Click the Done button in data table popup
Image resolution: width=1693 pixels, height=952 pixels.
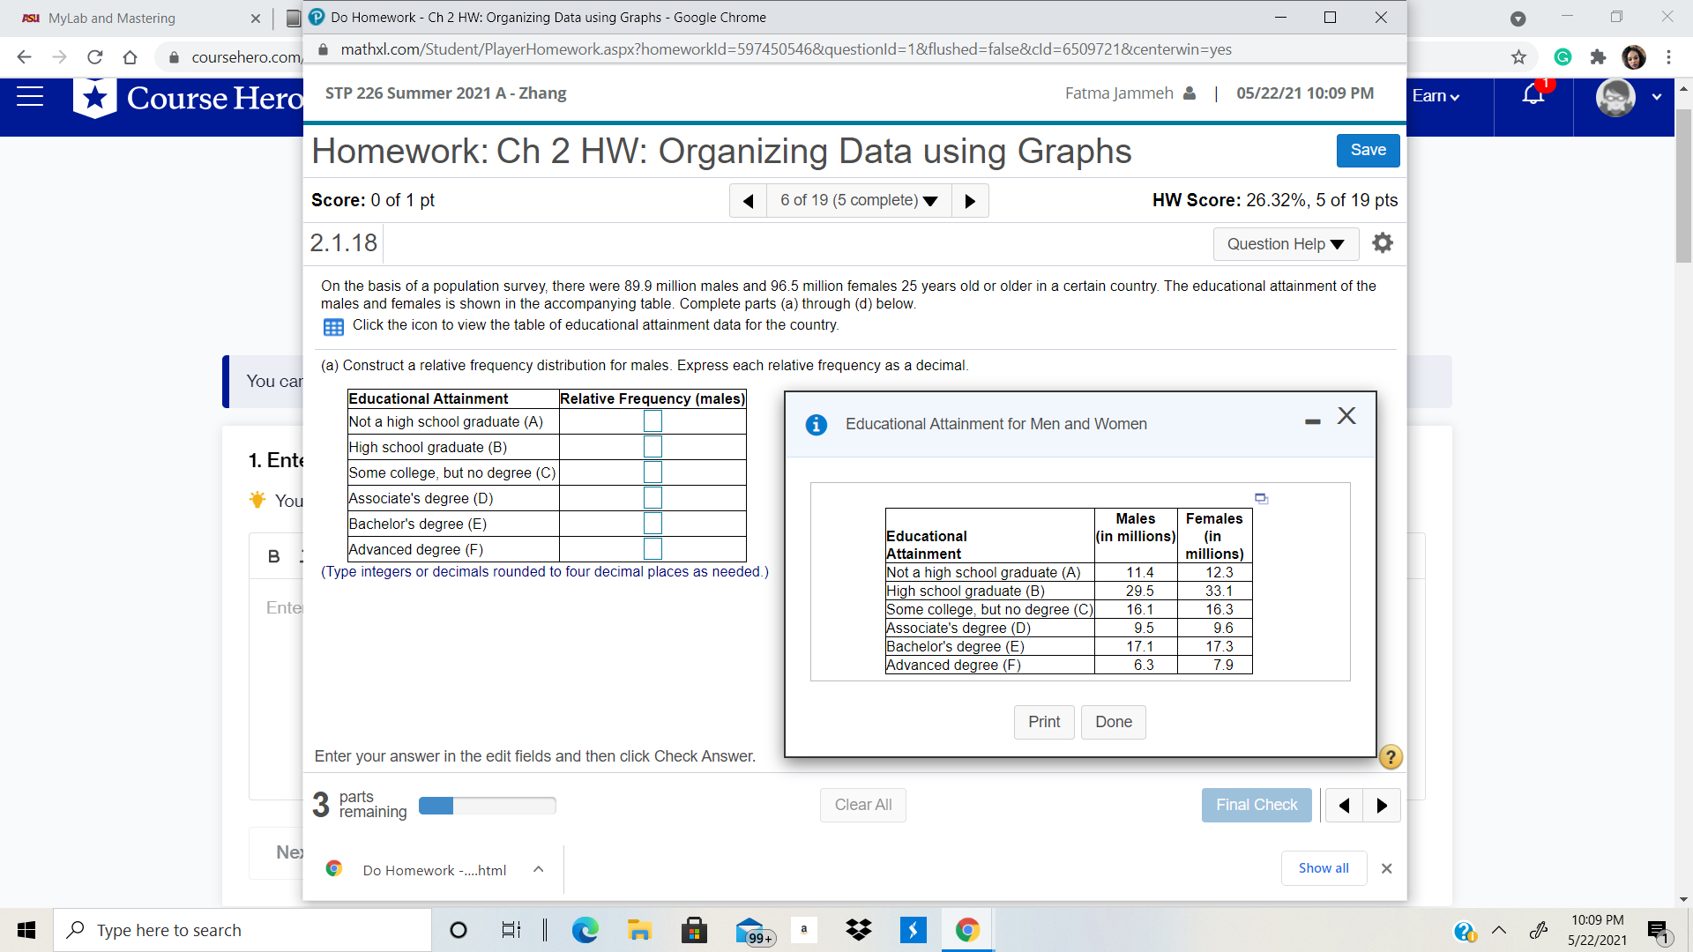[1112, 722]
